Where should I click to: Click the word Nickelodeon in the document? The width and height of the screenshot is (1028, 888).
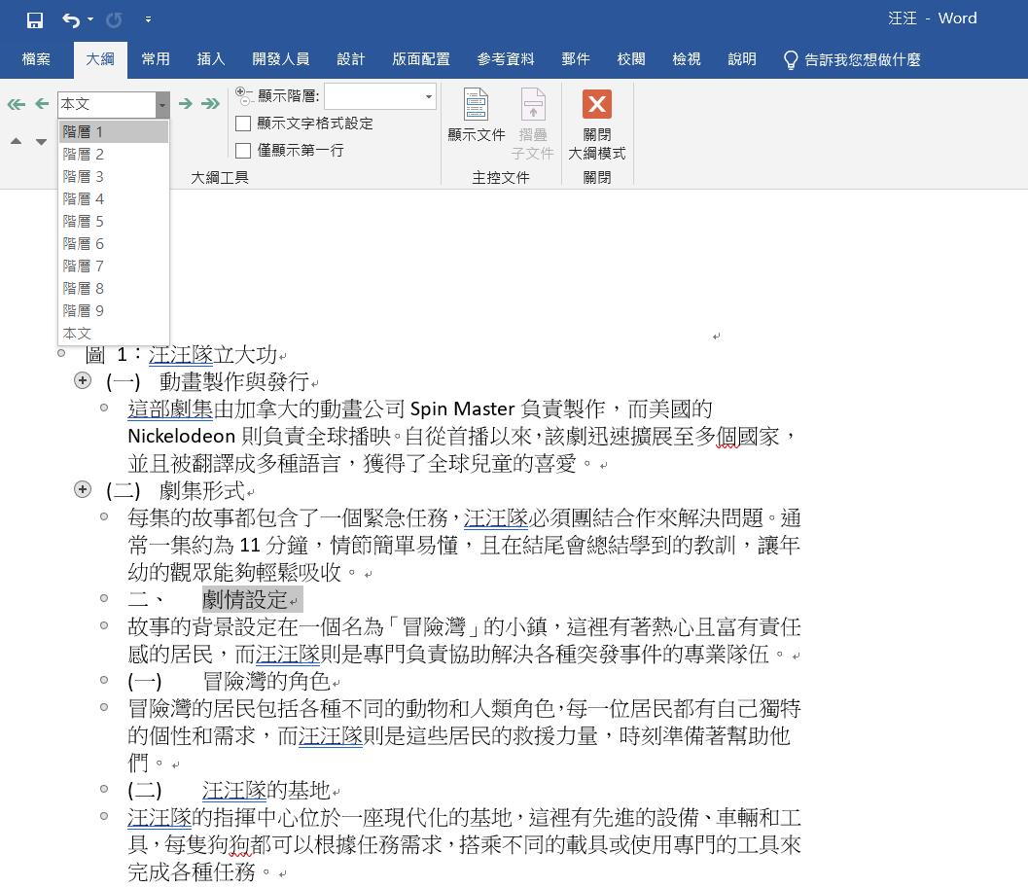click(182, 436)
